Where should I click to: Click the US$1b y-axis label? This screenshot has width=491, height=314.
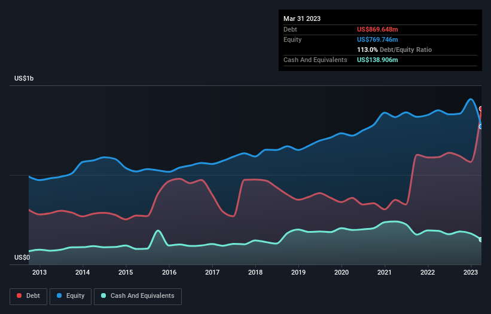pos(24,78)
